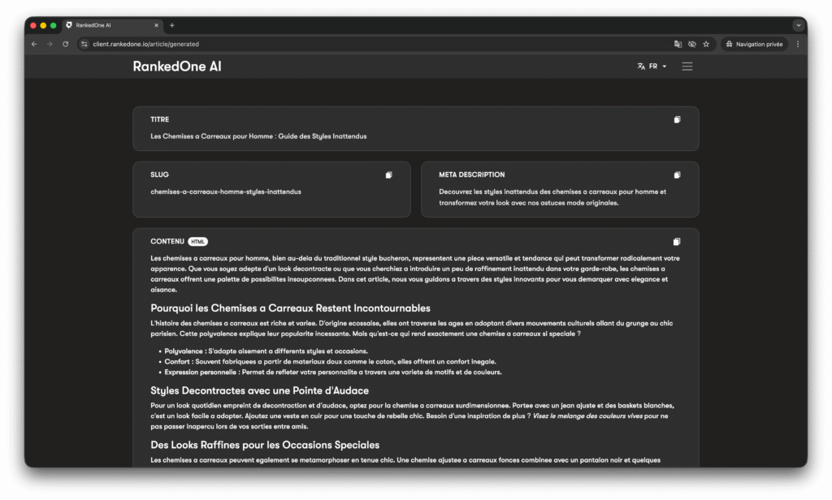Copy the Contenu article body
Viewport: 832px width, 500px height.
(x=677, y=241)
